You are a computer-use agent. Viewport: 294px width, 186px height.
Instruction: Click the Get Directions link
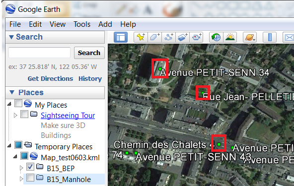click(50, 79)
